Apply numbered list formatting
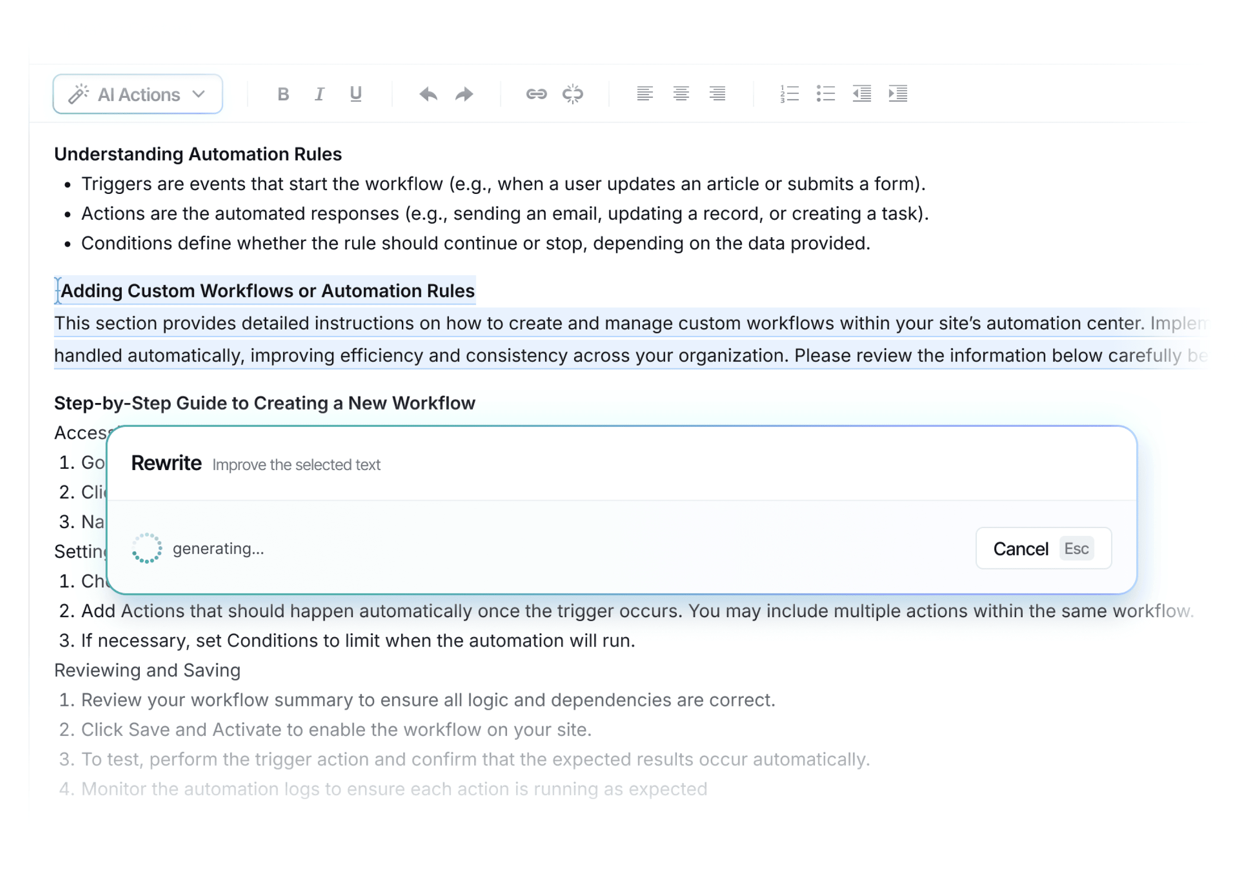Image resolution: width=1247 pixels, height=896 pixels. [x=789, y=94]
